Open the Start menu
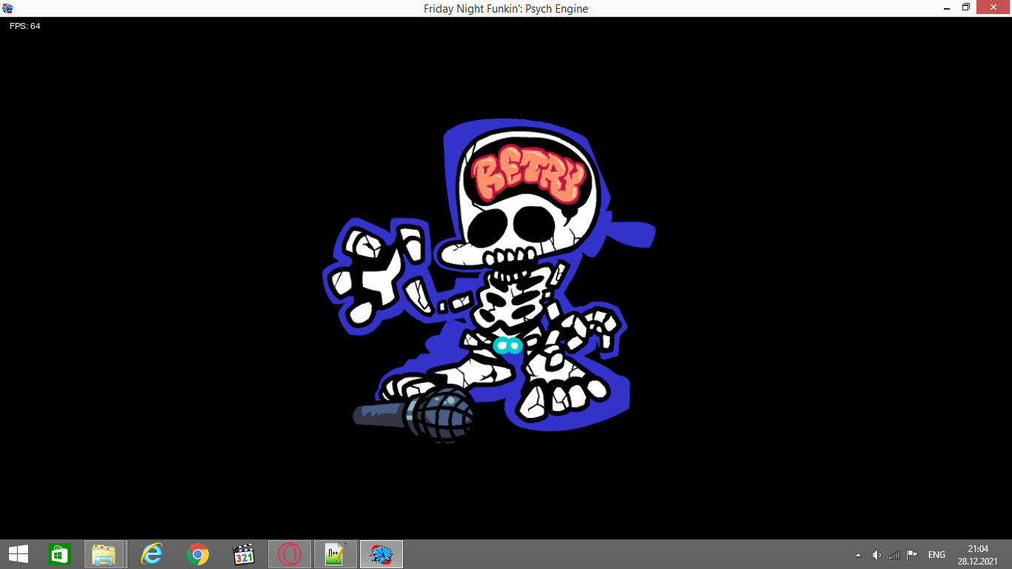Viewport: 1012px width, 569px height. [16, 554]
